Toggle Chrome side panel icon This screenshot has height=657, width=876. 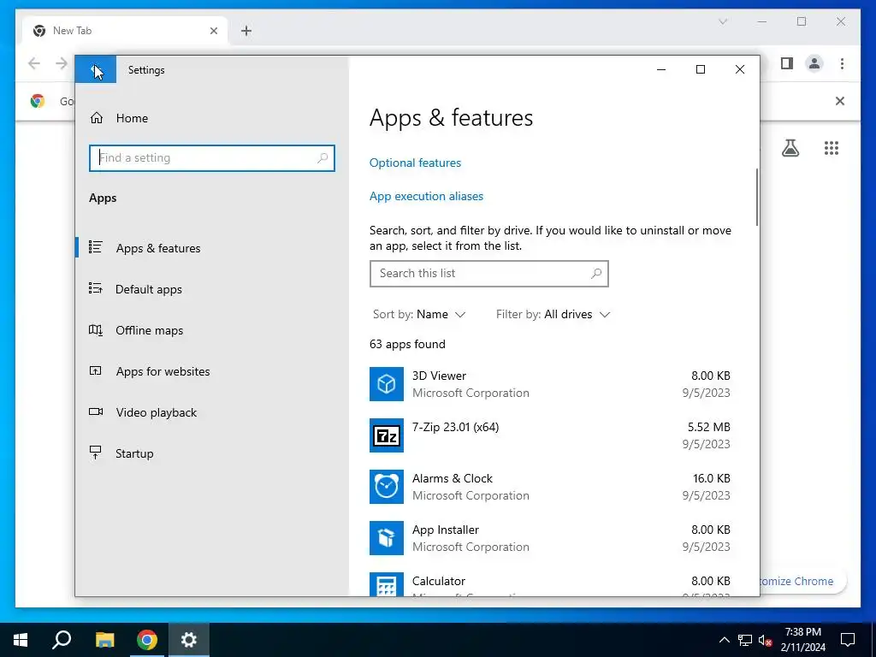coord(787,63)
